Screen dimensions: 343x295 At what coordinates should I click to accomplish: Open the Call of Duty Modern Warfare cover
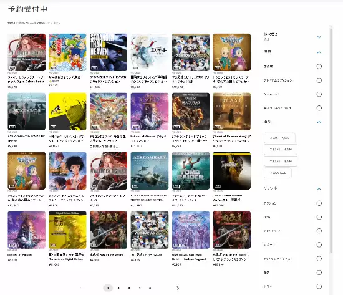coord(231,171)
